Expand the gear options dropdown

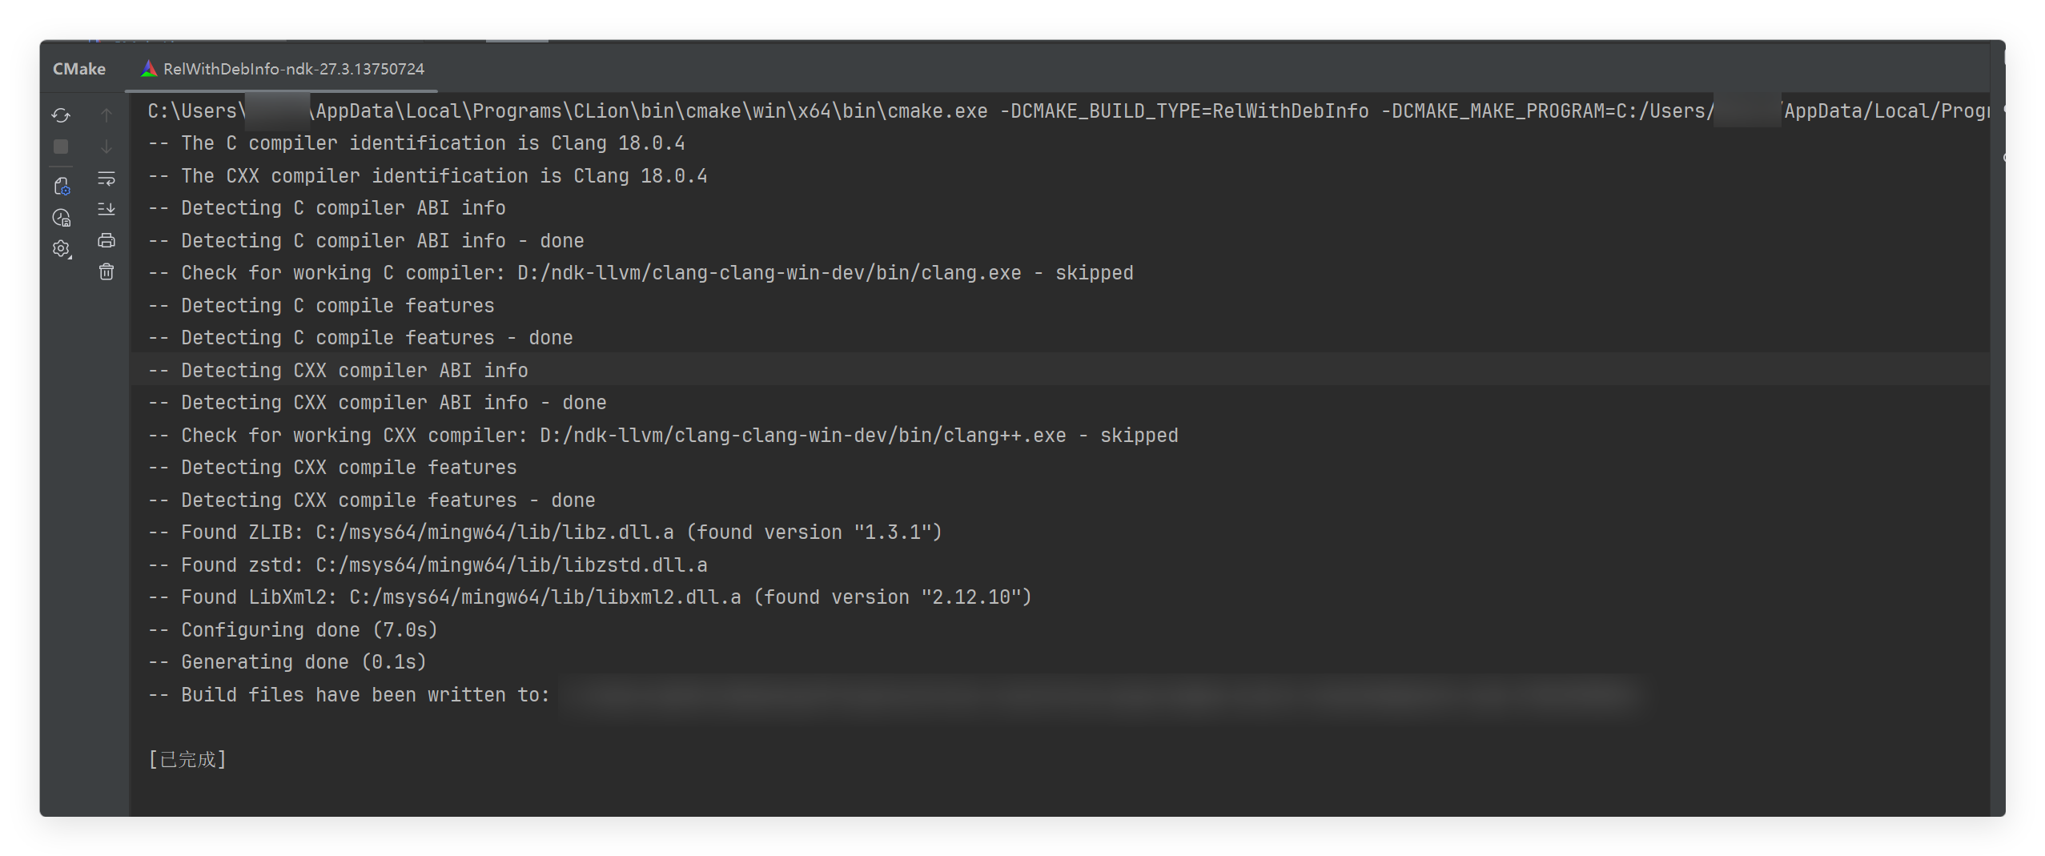(x=62, y=249)
